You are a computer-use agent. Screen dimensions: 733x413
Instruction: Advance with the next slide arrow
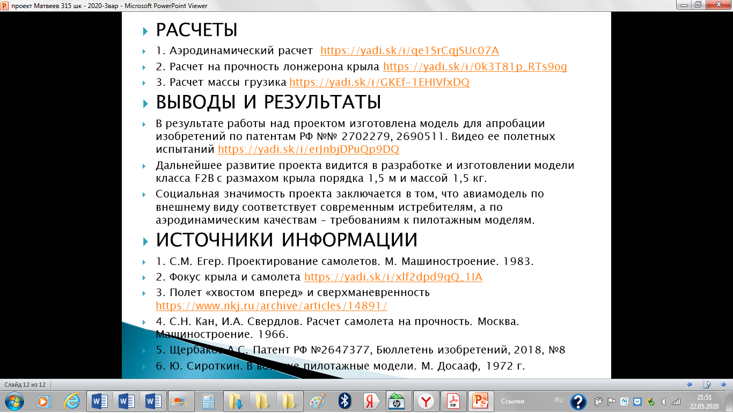724,385
